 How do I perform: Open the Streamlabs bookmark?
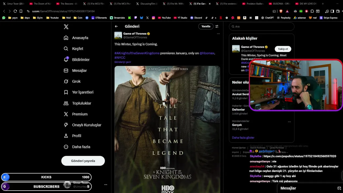click(117, 18)
